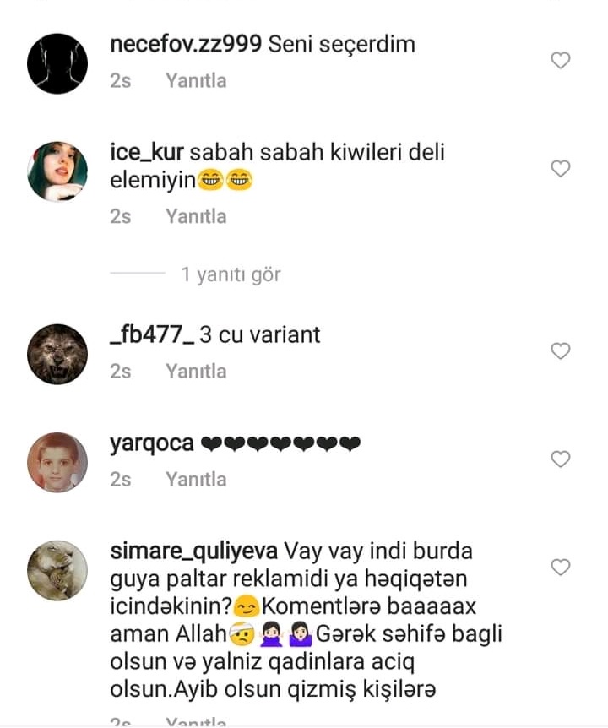Heart the yarqoca comment
This screenshot has height=728, width=608.
pyautogui.click(x=560, y=459)
